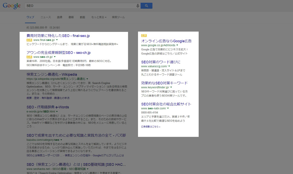
Task: Open the 書籍 tab
Action: pyautogui.click(x=71, y=17)
